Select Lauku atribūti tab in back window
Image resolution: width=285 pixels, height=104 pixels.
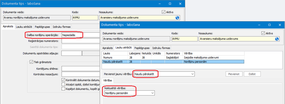pyautogui.click(x=24, y=27)
